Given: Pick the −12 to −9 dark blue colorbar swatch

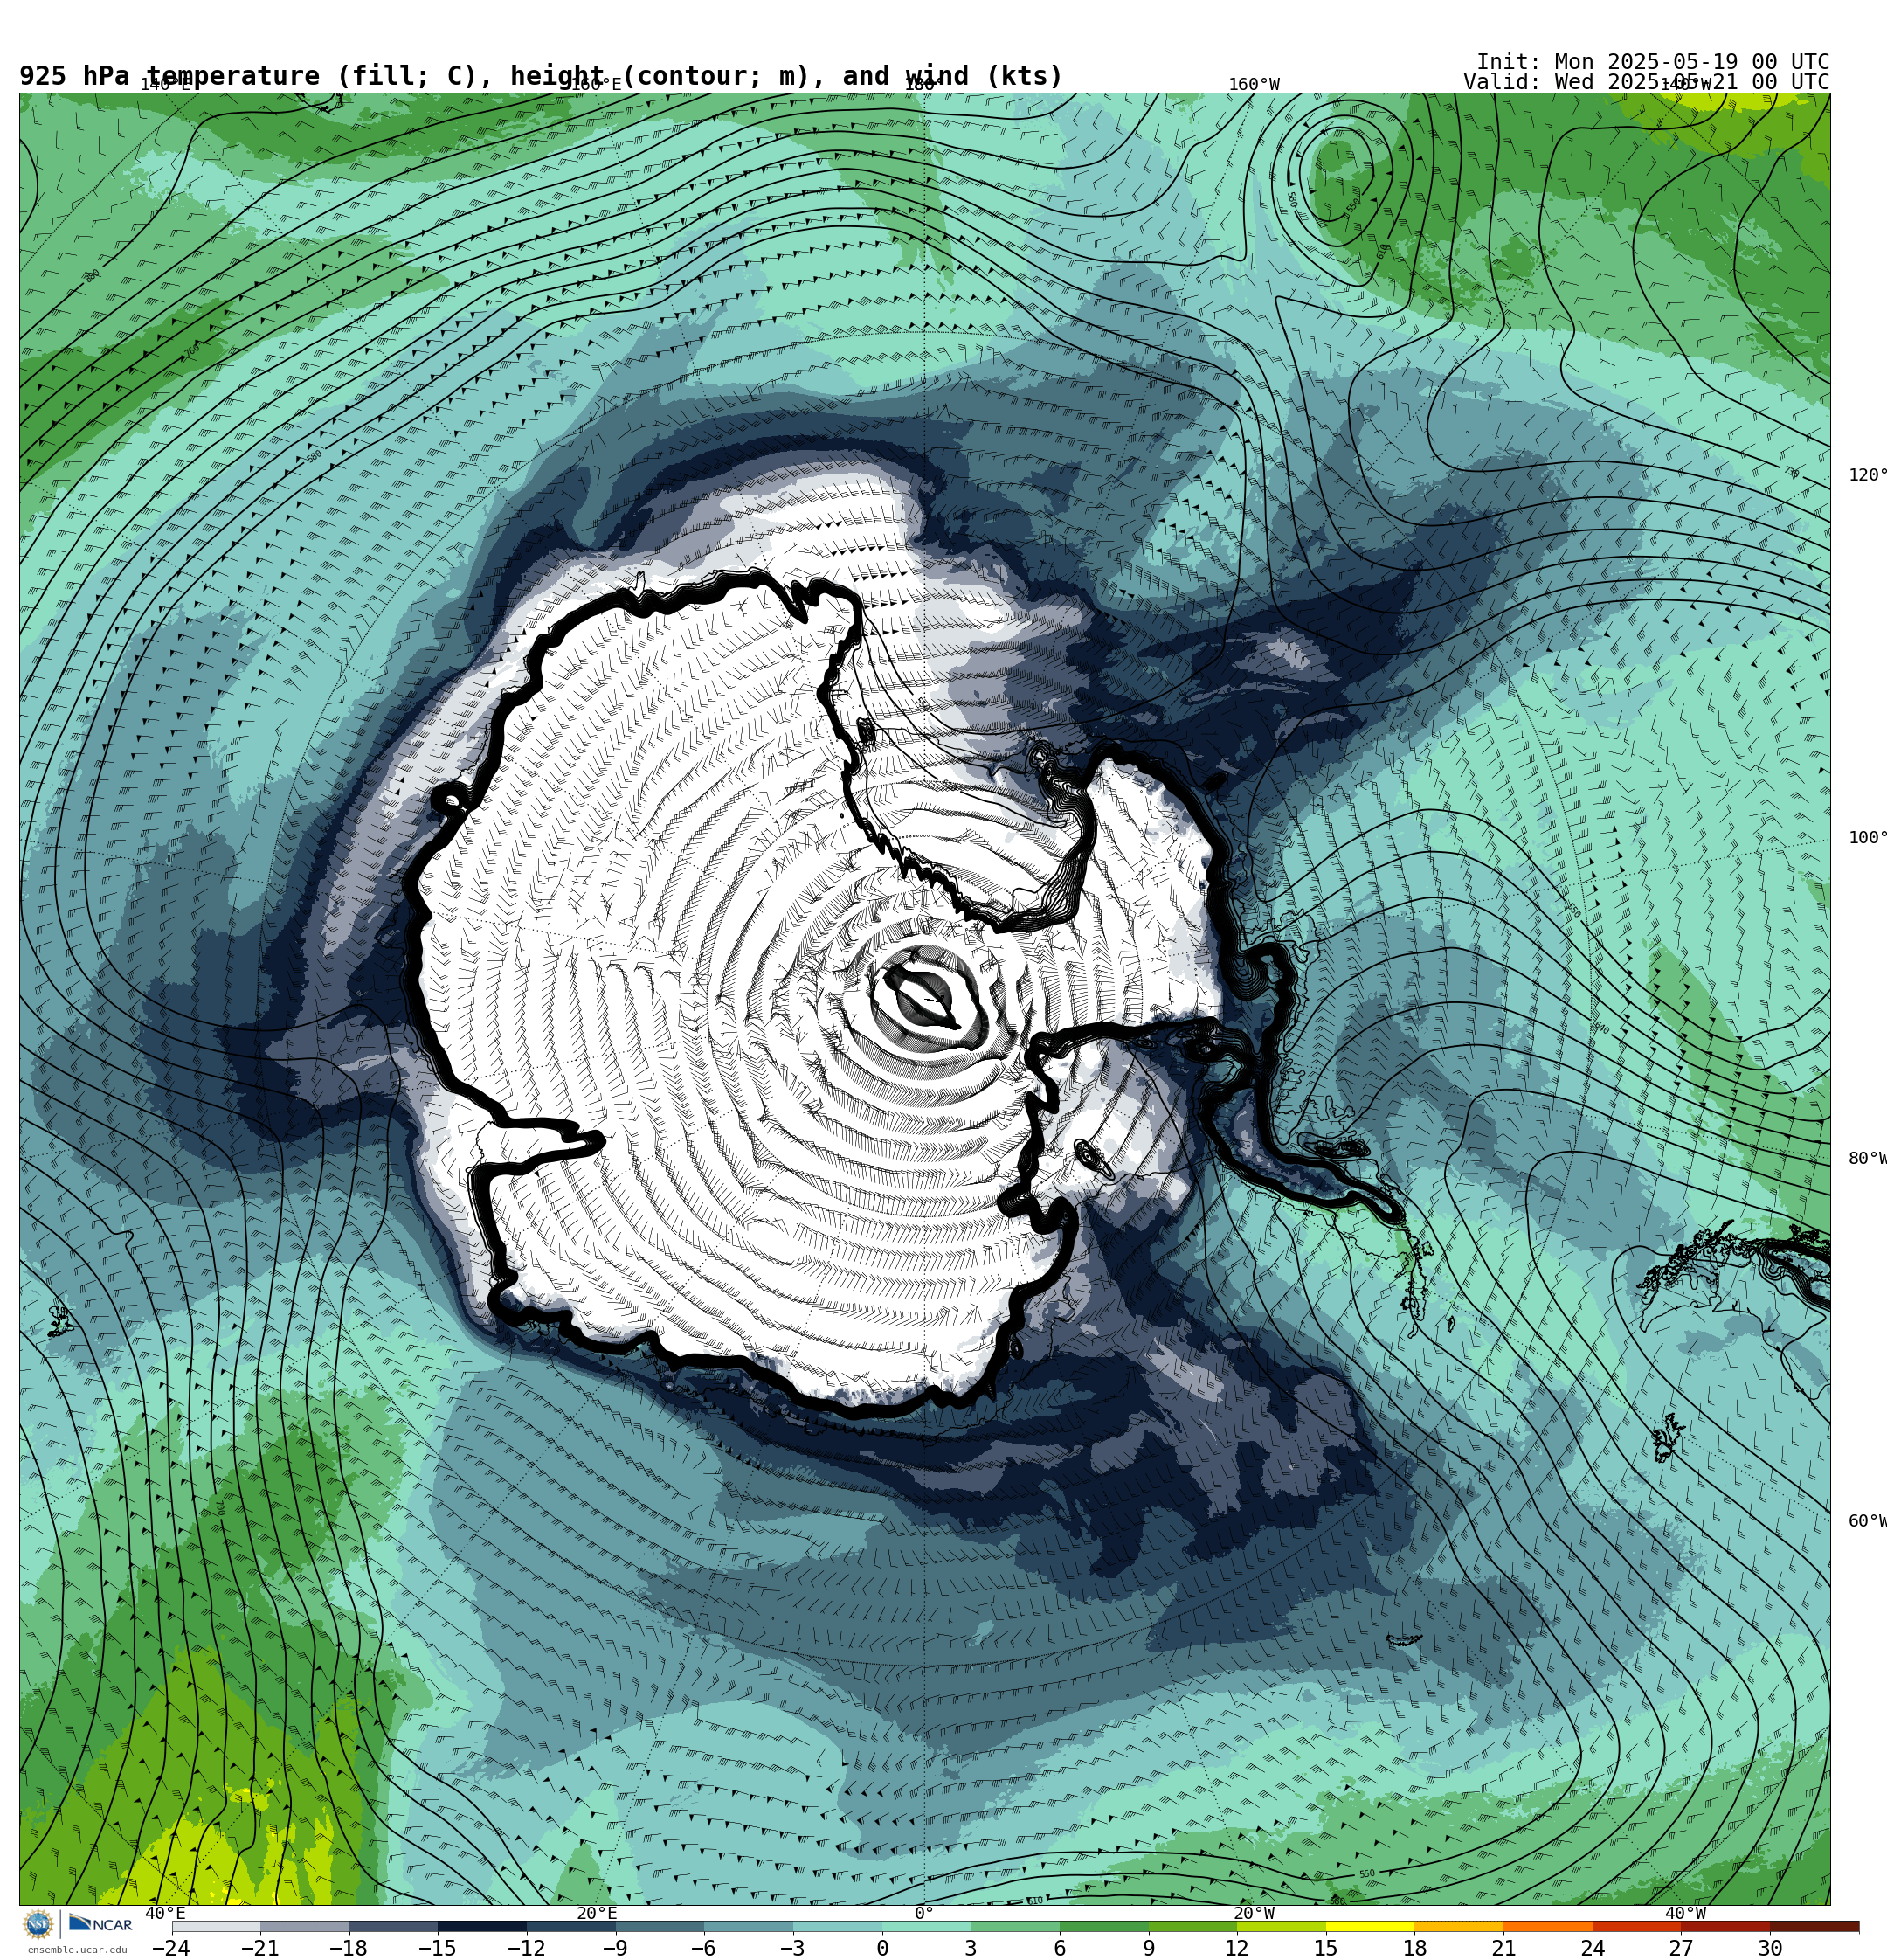Looking at the screenshot, I should tap(571, 1926).
